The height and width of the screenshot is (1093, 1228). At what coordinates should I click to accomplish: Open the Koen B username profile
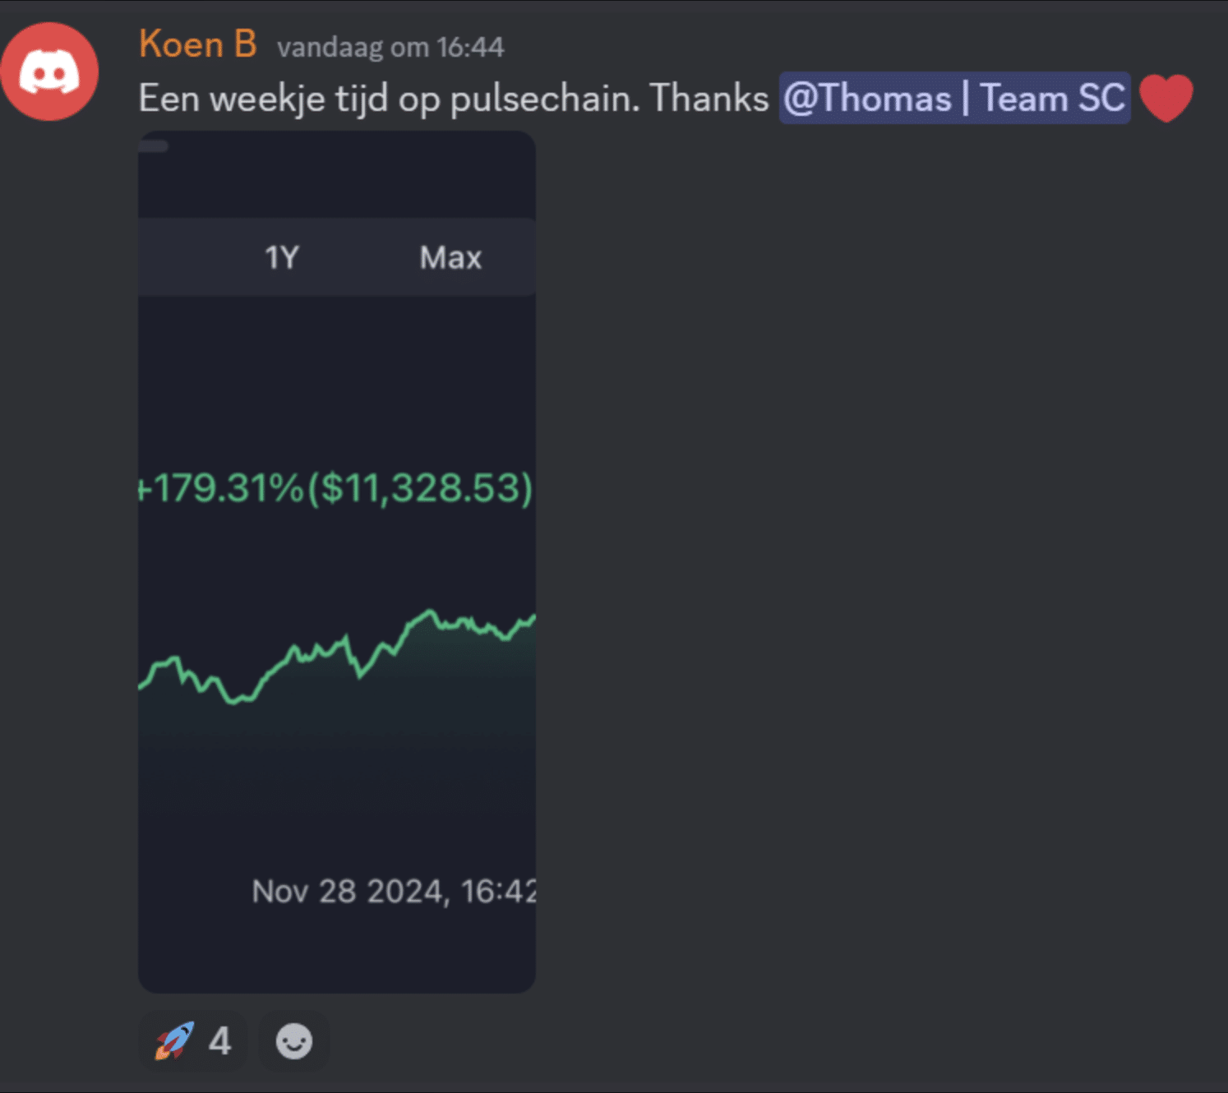[197, 44]
